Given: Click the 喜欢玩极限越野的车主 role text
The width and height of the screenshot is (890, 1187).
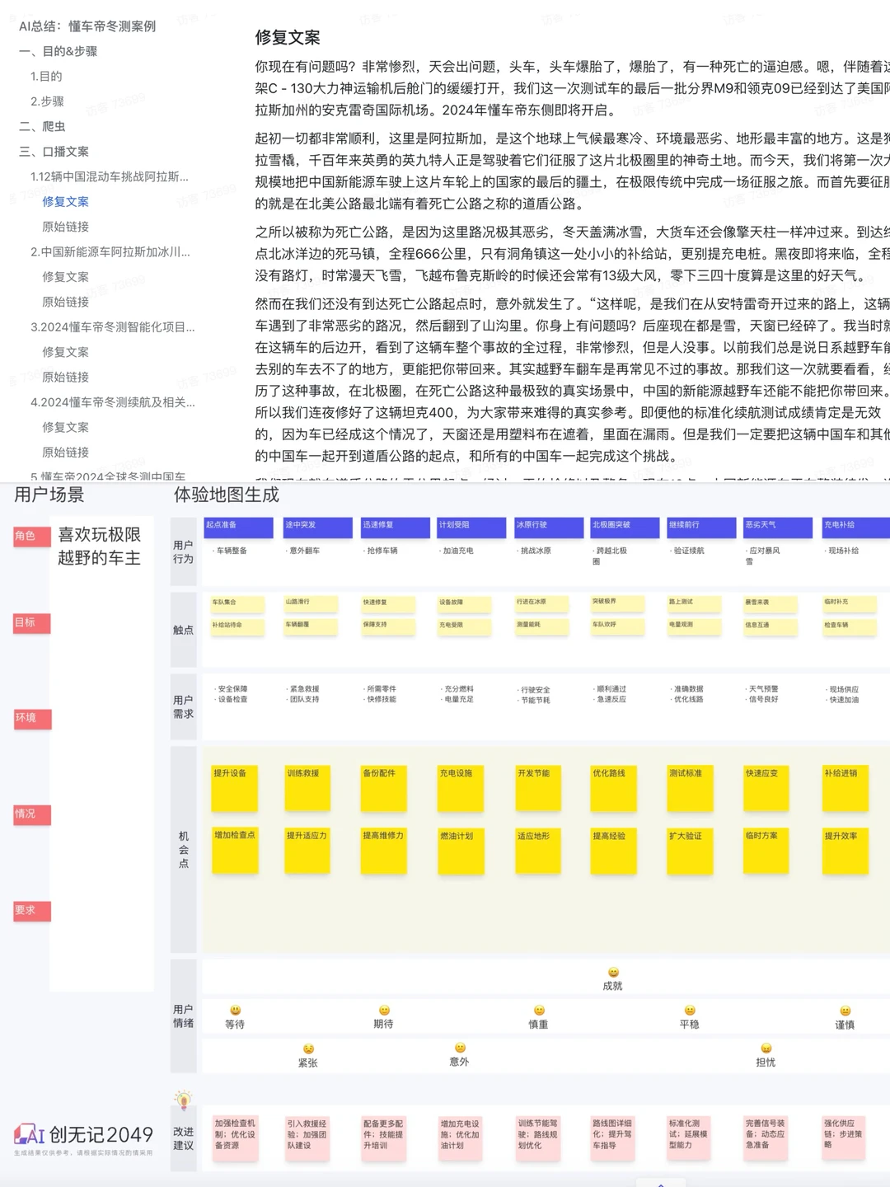Looking at the screenshot, I should click(x=99, y=547).
